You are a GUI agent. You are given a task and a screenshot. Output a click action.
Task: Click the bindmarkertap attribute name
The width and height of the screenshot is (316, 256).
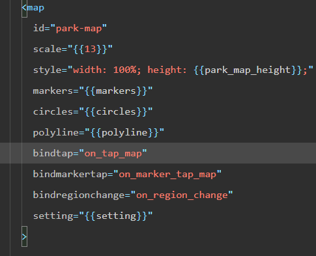point(70,174)
